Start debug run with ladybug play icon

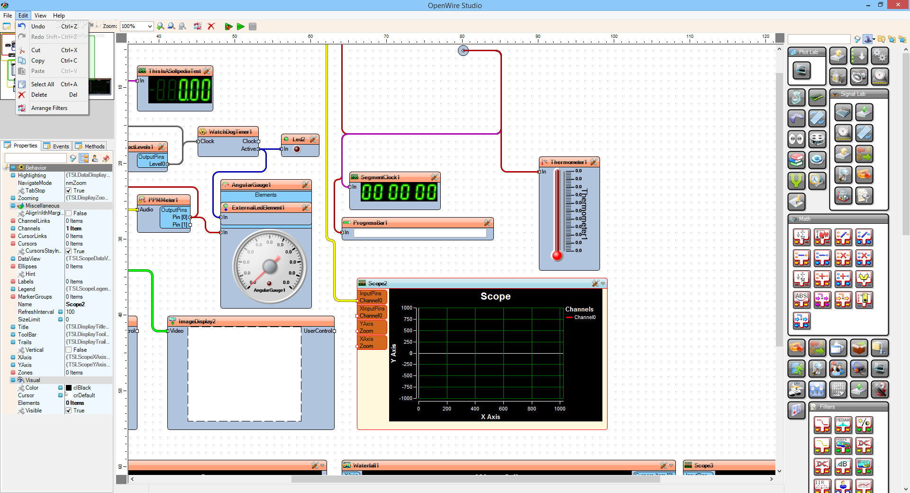pos(228,27)
